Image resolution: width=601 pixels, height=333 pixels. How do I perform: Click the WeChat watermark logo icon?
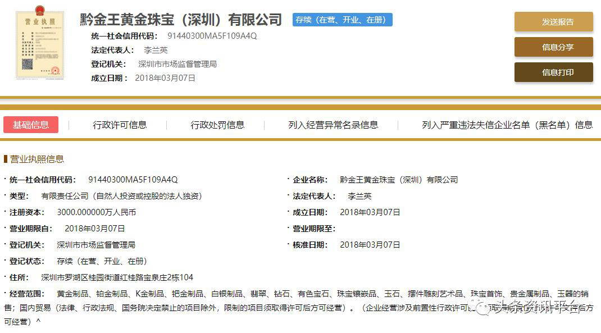tap(482, 307)
